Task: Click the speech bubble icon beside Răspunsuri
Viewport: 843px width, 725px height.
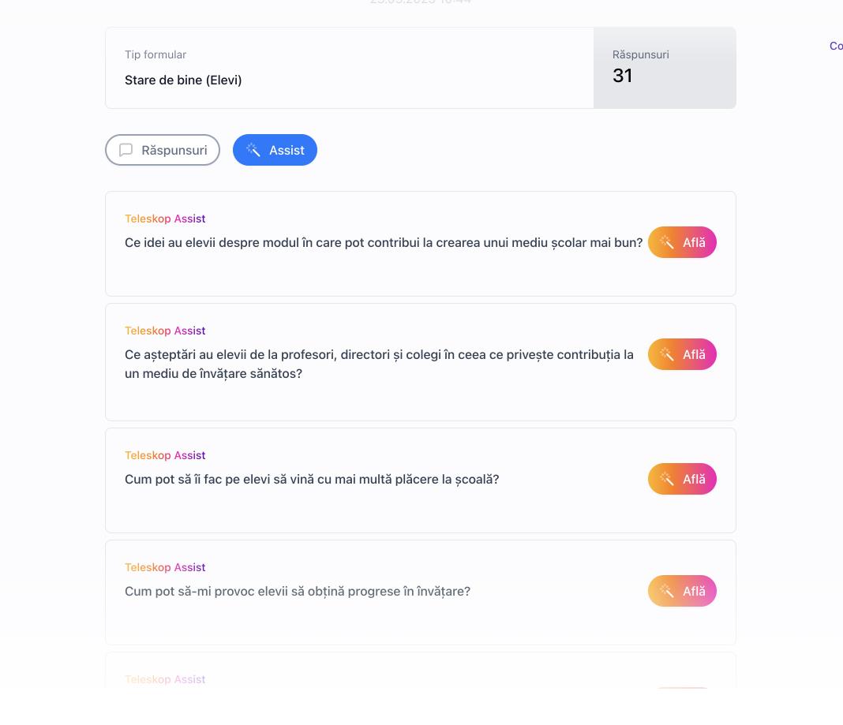Action: [x=126, y=150]
